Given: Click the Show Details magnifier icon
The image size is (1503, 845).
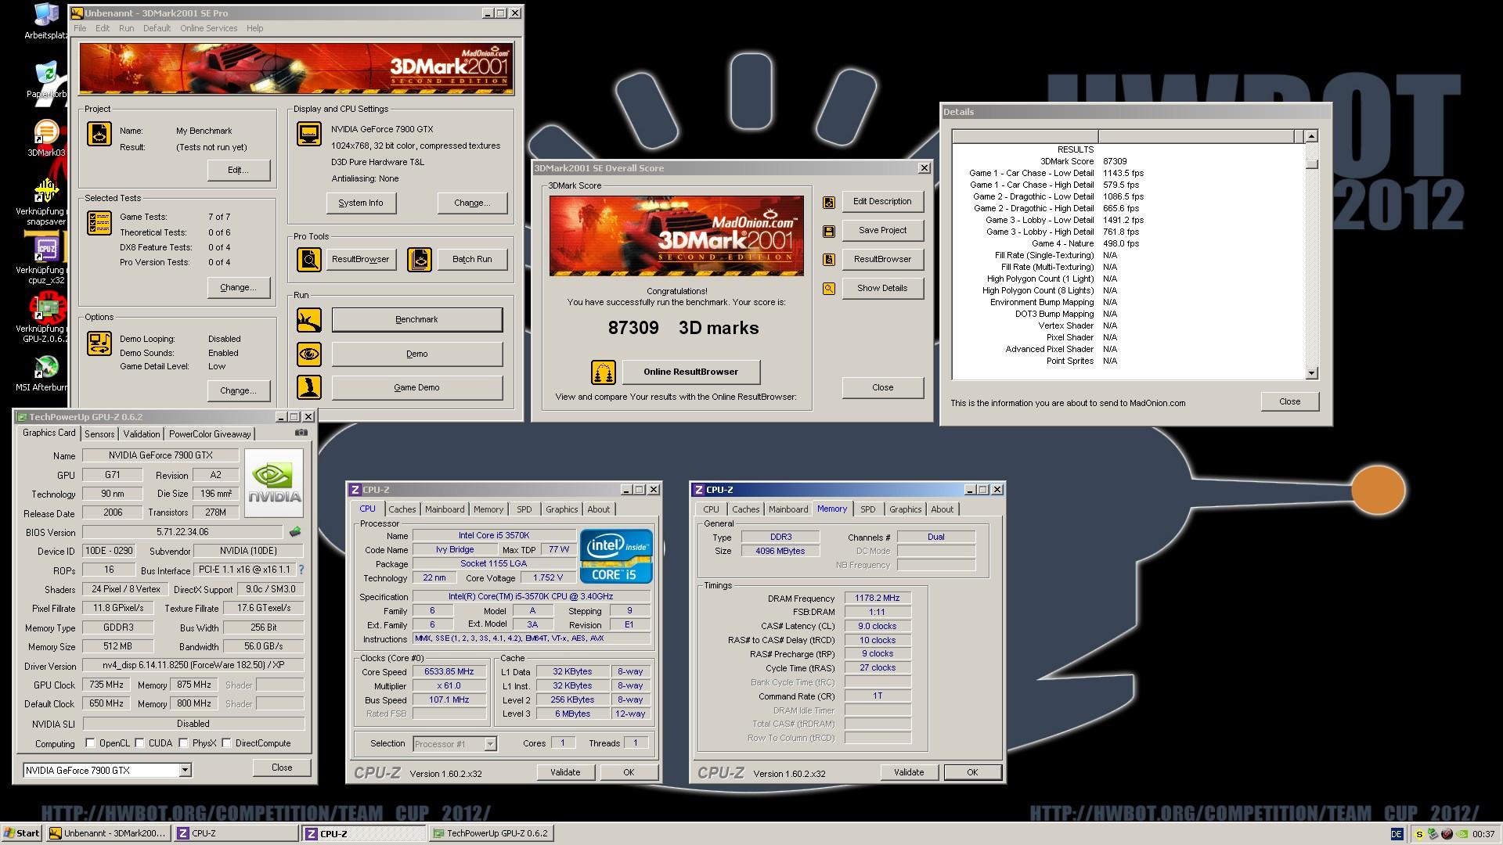Looking at the screenshot, I should pos(829,289).
